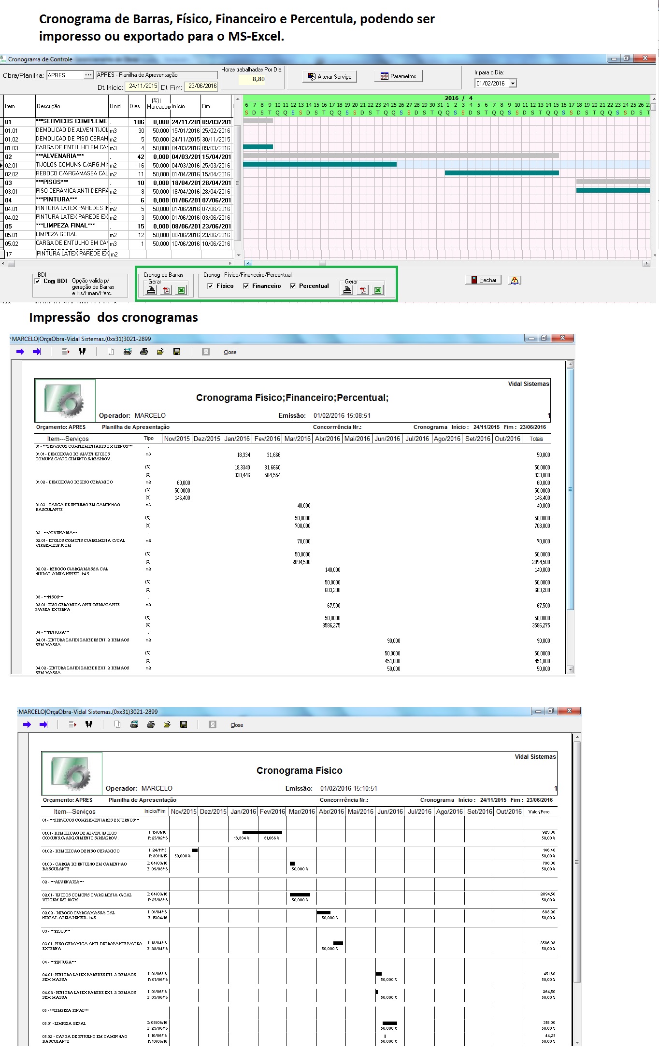Image resolution: width=659 pixels, height=1051 pixels.
Task: Click print icon in Cronog de Barras group
Action: [151, 290]
